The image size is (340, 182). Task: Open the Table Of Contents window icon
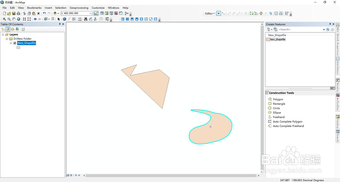(102, 14)
